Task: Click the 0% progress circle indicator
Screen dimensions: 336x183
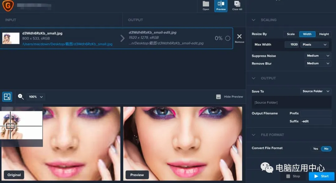Action: click(x=227, y=38)
